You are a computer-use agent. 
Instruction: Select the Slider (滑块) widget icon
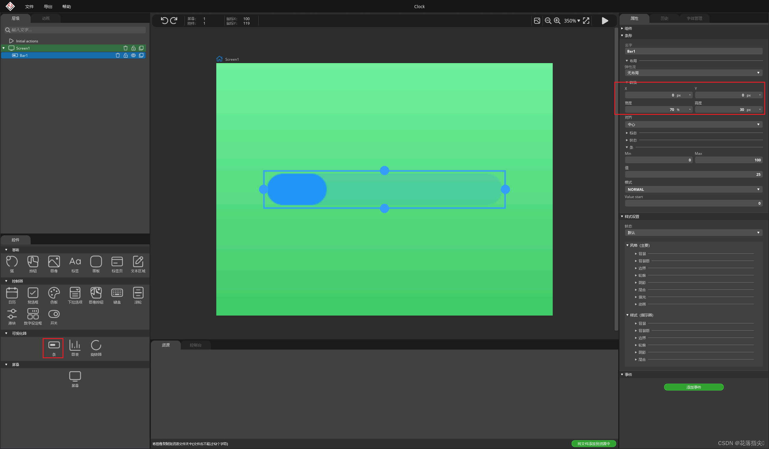coord(12,314)
